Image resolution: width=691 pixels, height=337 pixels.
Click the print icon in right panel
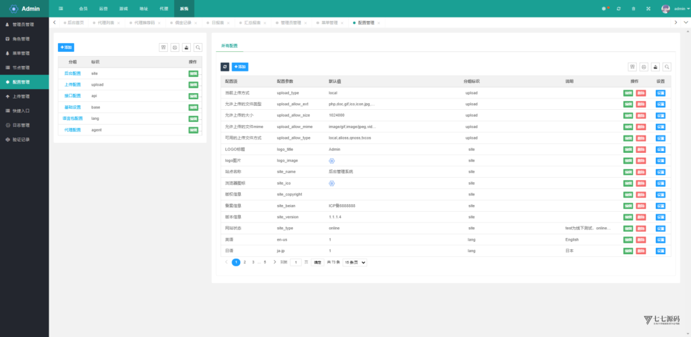pos(644,67)
